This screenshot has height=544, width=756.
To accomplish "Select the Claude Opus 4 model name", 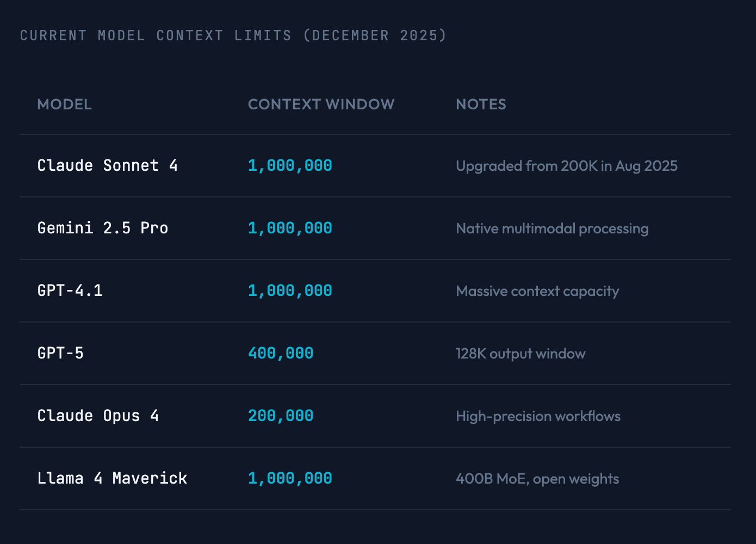I will point(98,416).
